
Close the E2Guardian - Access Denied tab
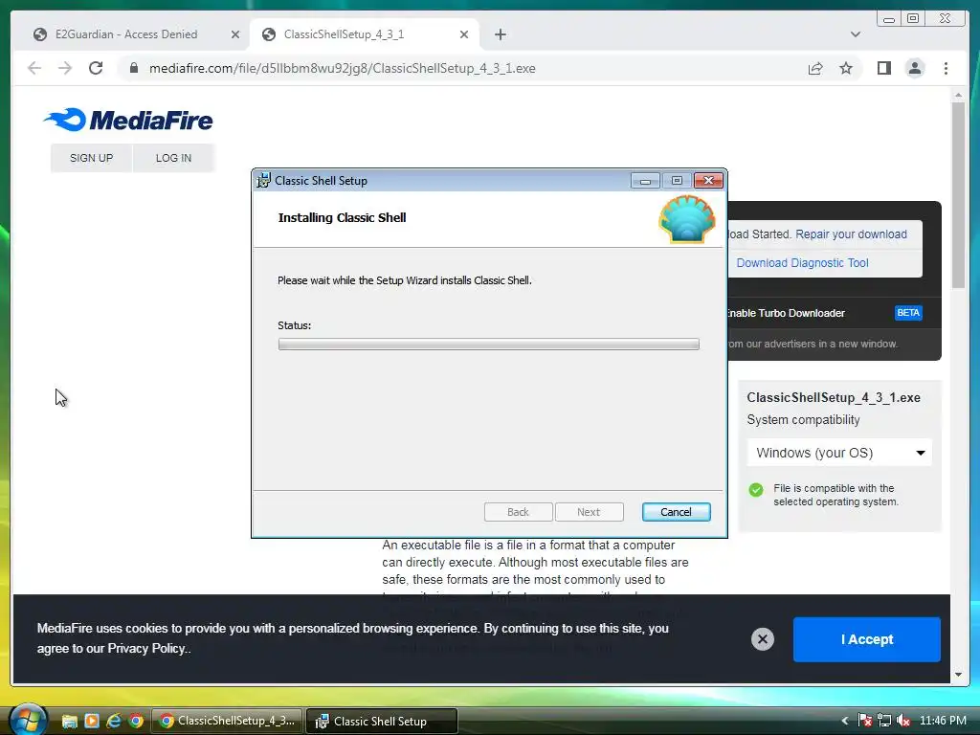[235, 34]
